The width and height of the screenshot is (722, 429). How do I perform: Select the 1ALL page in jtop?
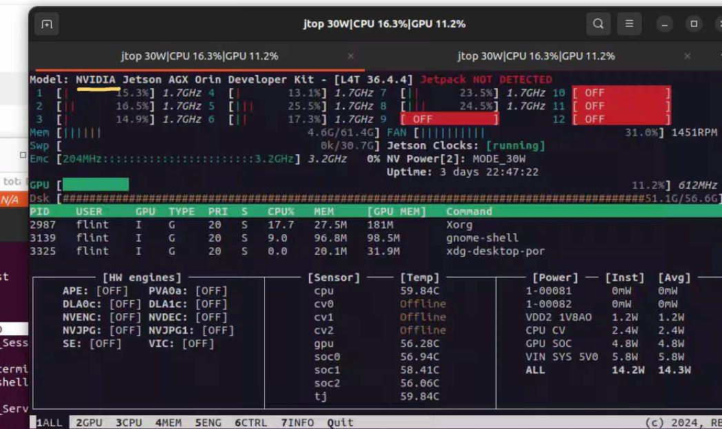(x=49, y=423)
